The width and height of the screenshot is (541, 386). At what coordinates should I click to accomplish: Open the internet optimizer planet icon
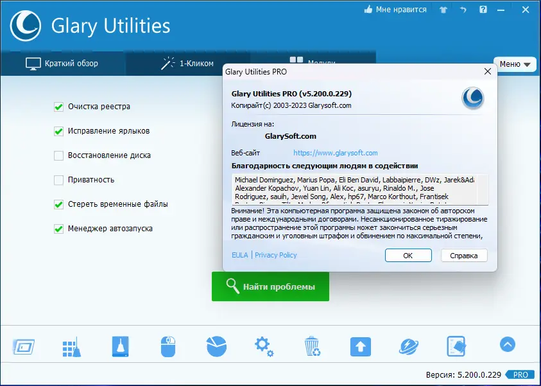(408, 347)
